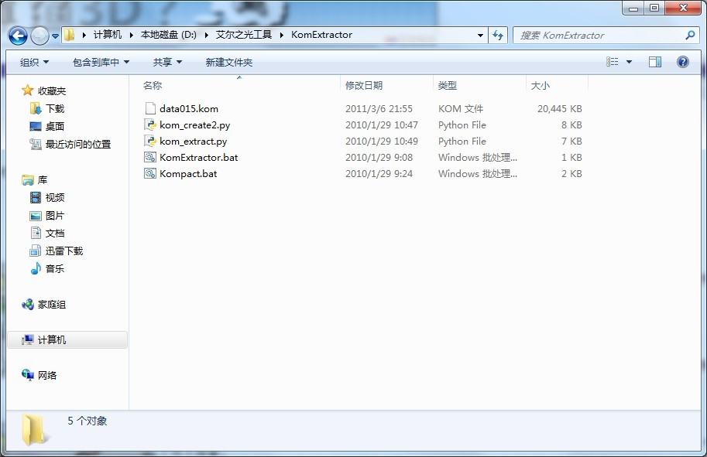Click the Forward navigation arrow button
This screenshot has height=457, width=707.
coord(39,36)
